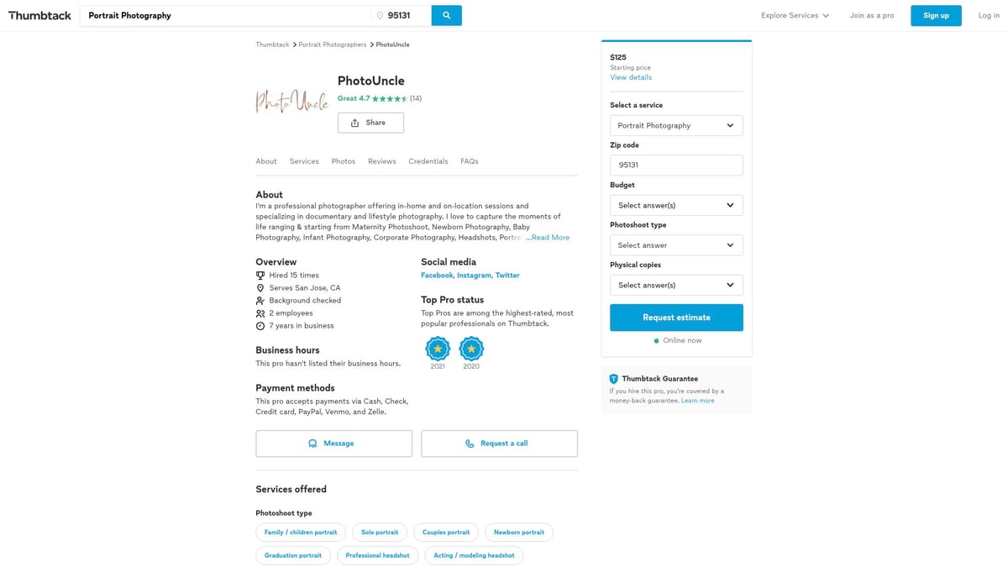This screenshot has height=567, width=1008.
Task: Open the PhotoUncle logo image
Action: tap(292, 102)
